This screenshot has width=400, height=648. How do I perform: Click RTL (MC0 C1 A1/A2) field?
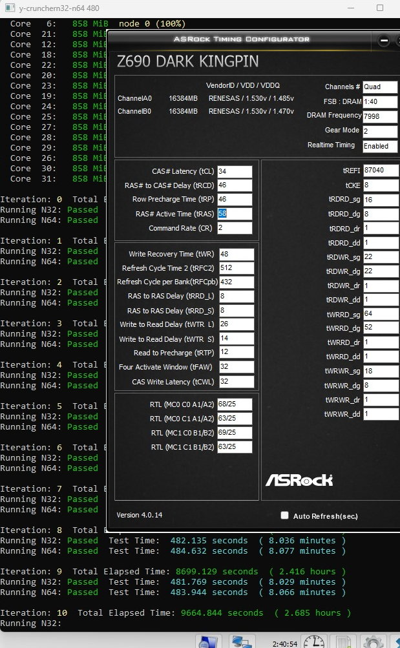pos(235,419)
